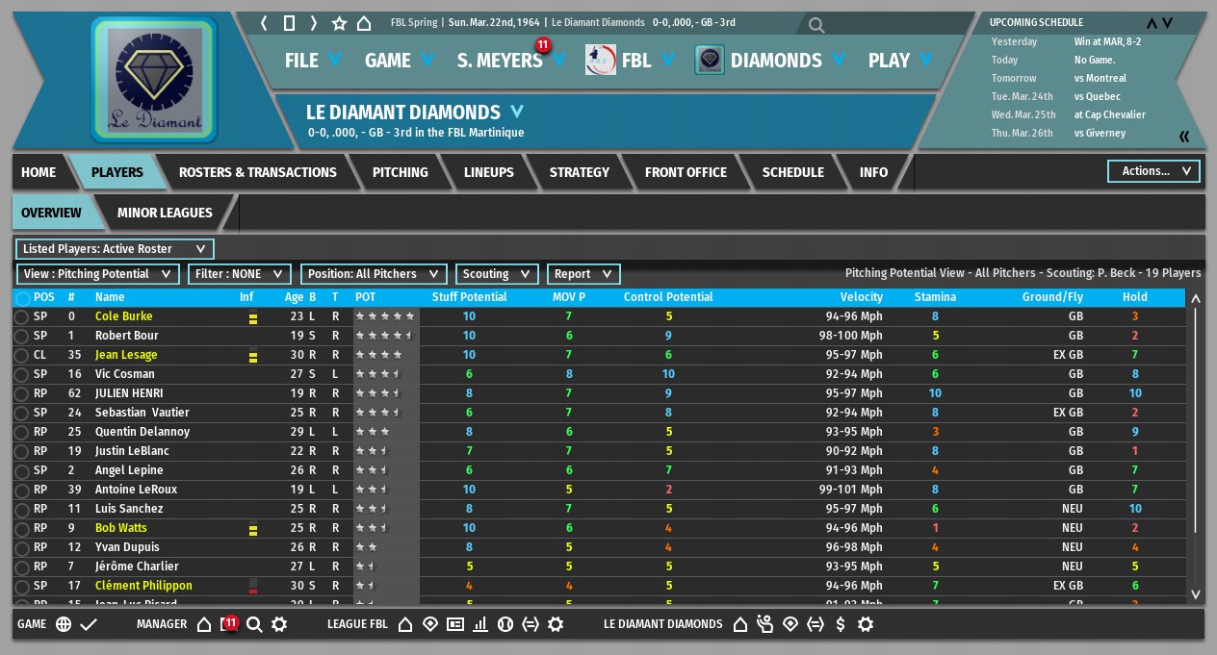Open the Listed Players: Active Roster dropdown
Image resolution: width=1217 pixels, height=655 pixels.
click(115, 249)
